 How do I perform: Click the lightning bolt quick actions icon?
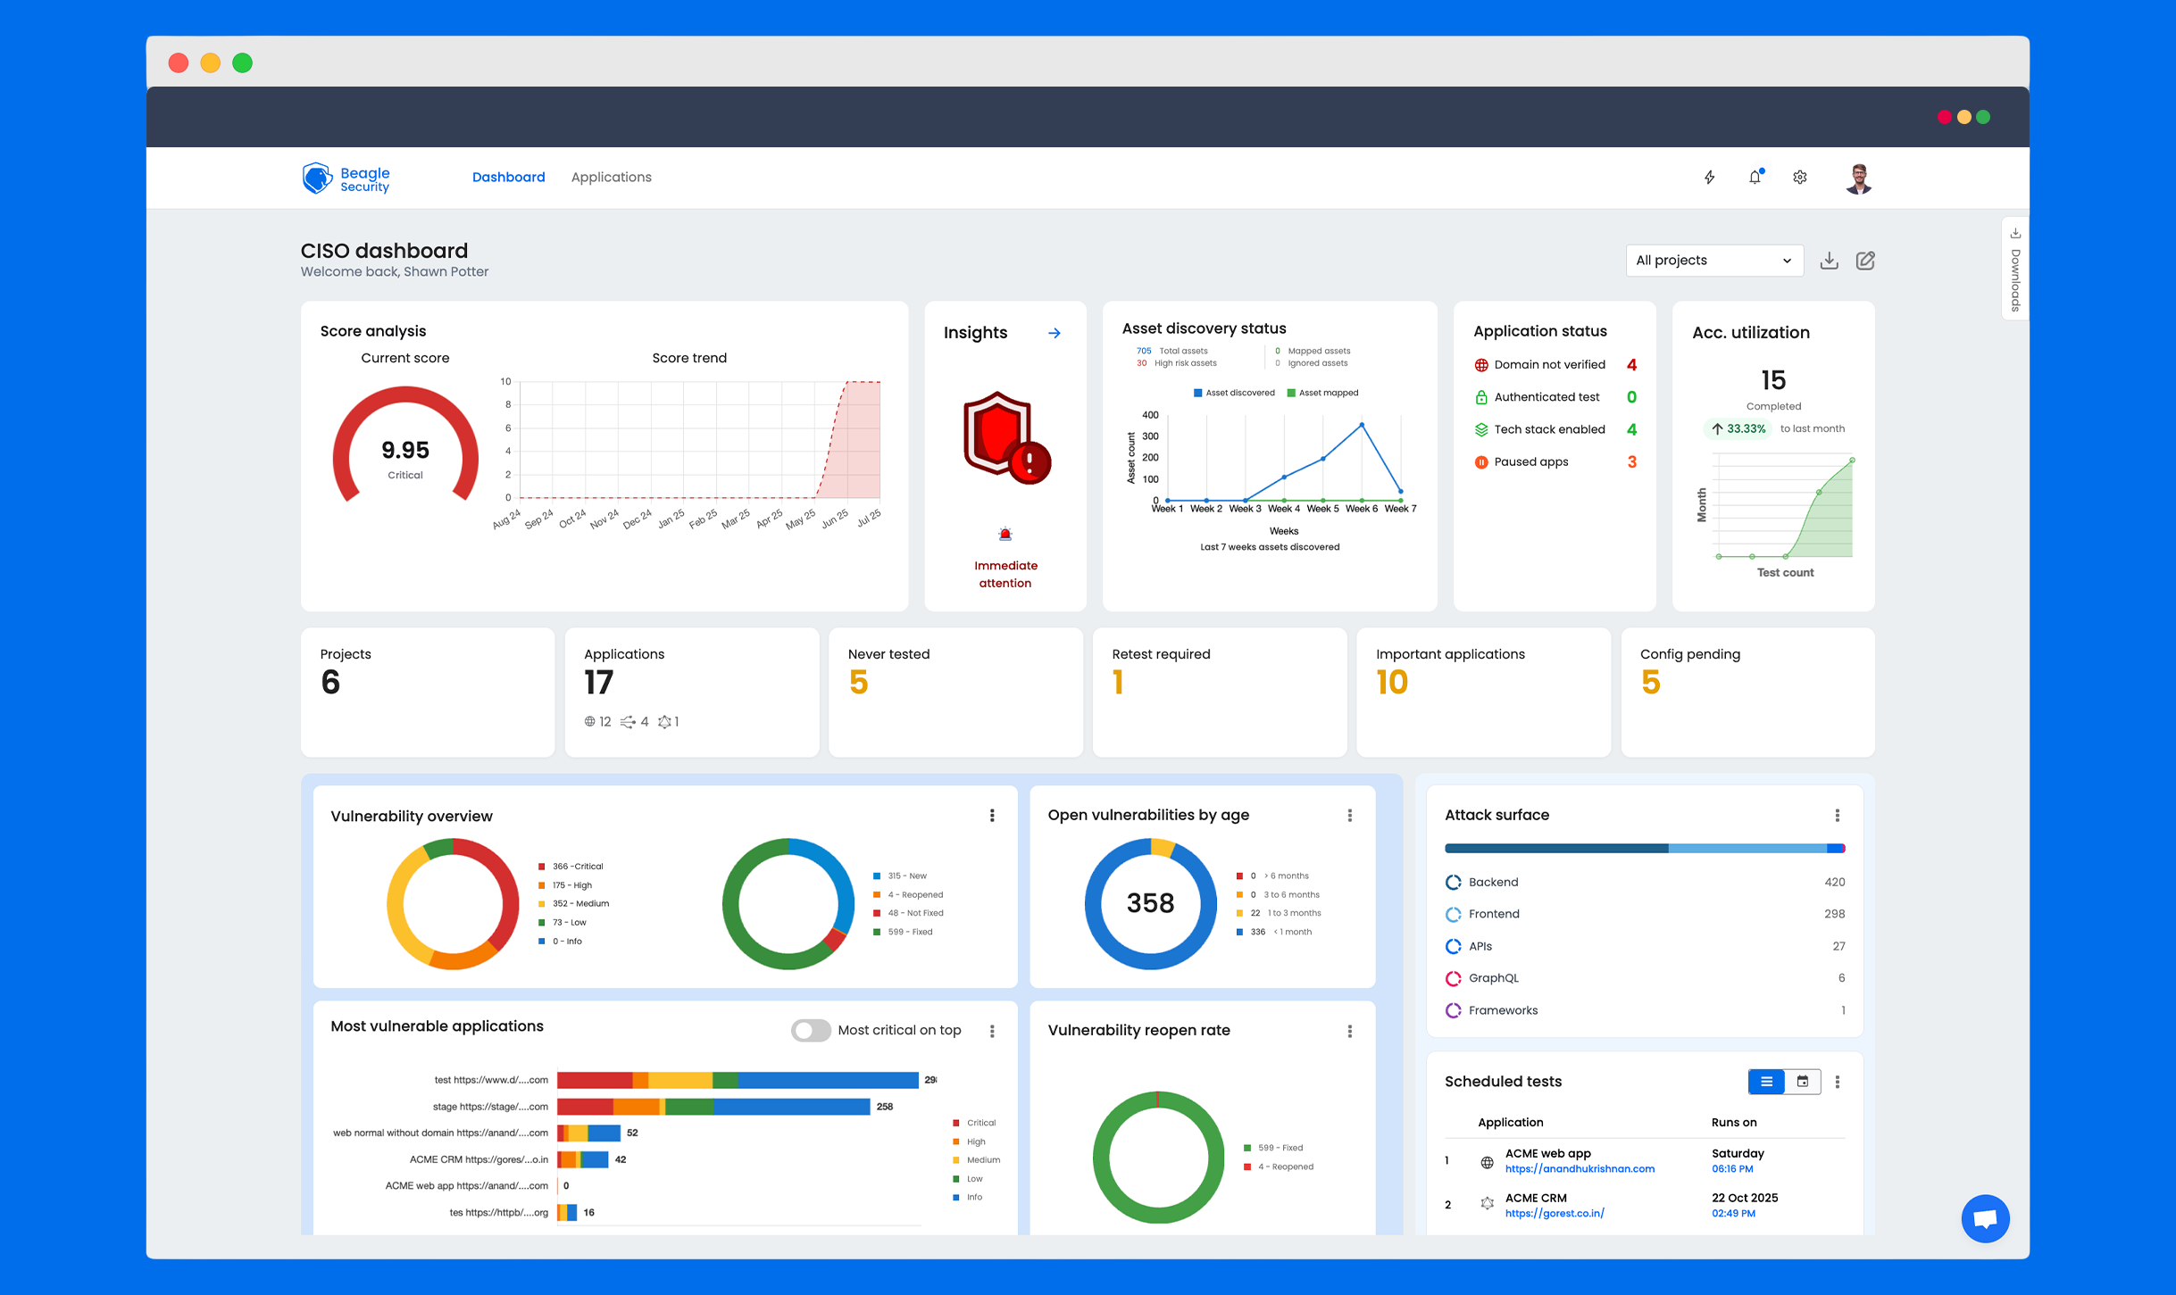1709,177
